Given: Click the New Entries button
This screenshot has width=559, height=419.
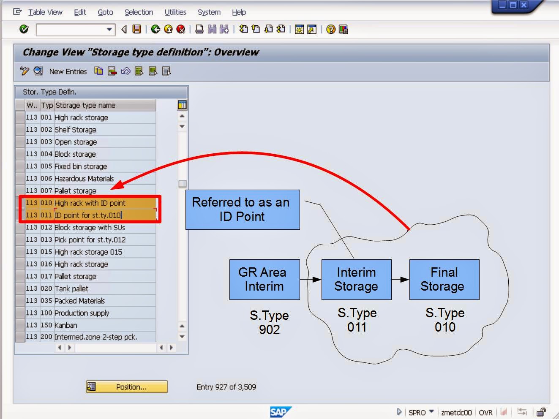Looking at the screenshot, I should (x=68, y=71).
